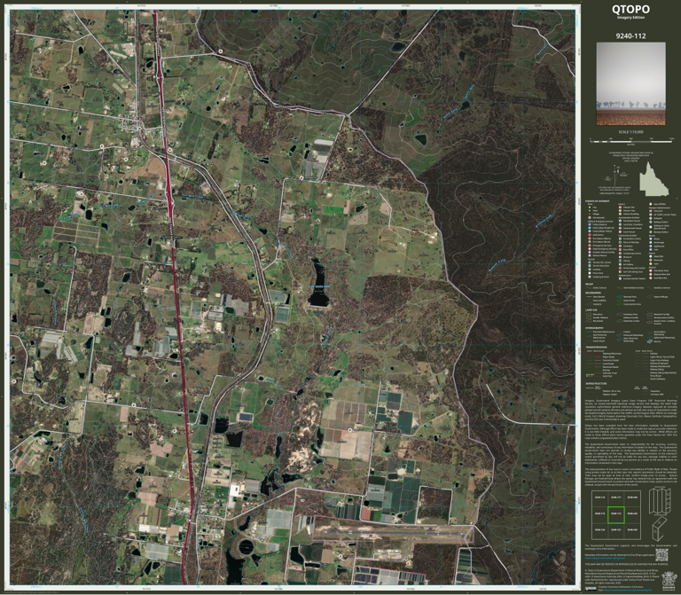Click the metres scale bar

click(x=631, y=141)
